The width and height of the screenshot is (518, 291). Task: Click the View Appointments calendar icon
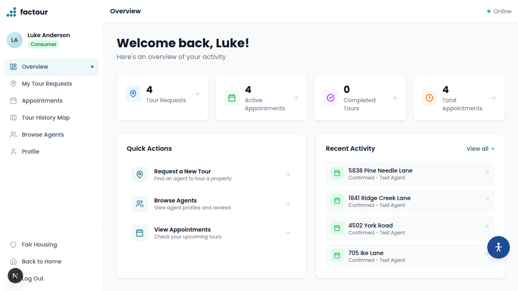[x=139, y=232]
